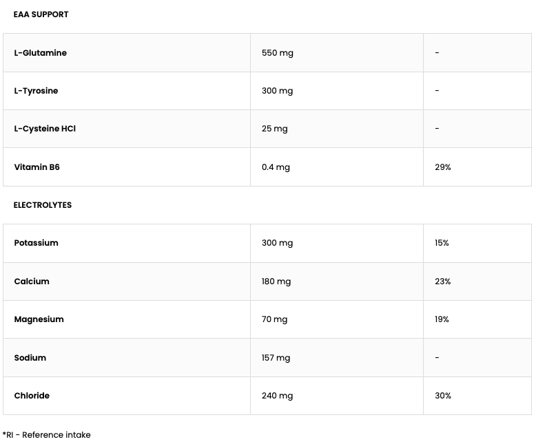
Task: Select the Potassium row label
Action: click(x=36, y=243)
